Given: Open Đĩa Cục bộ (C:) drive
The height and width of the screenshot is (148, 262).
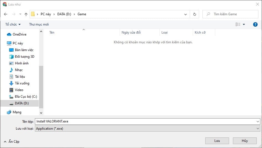Looking at the screenshot, I should tap(26, 97).
